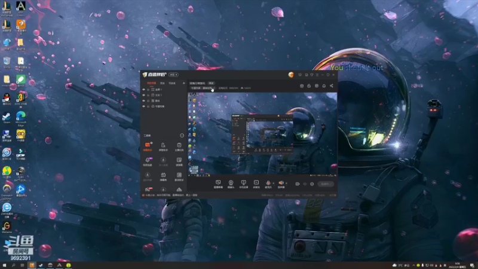
Task: Open the rightmost tool in toolbox third row
Action: click(179, 176)
